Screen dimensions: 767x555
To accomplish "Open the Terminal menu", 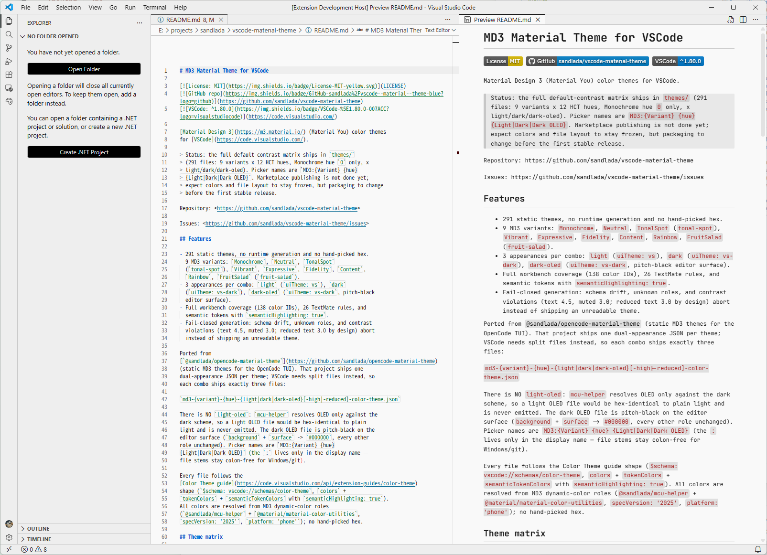I will 155,7.
